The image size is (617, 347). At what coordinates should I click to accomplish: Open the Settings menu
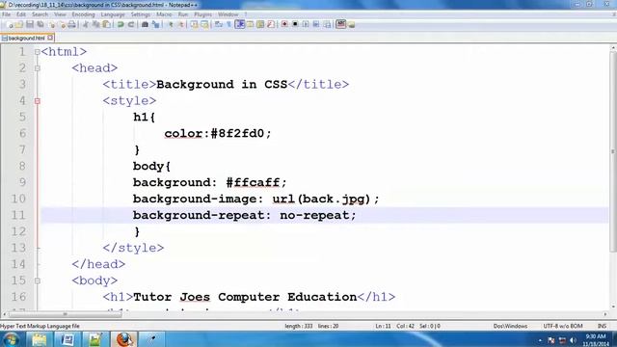point(141,14)
